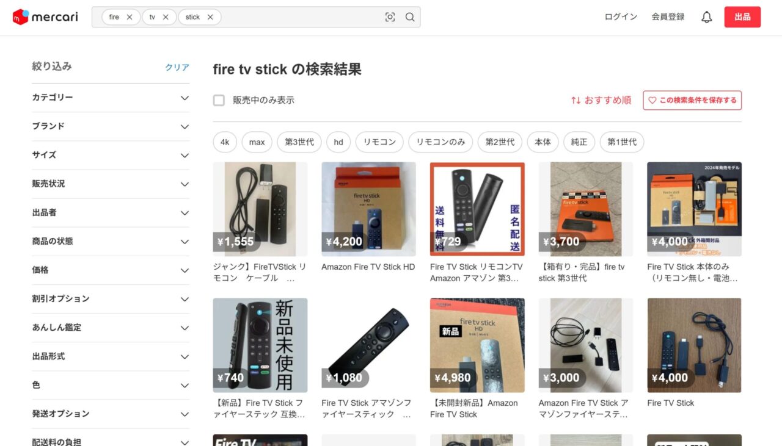Click the 会員登録 link

tap(668, 17)
